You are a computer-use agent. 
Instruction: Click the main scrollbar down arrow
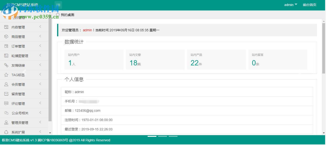point(323,133)
